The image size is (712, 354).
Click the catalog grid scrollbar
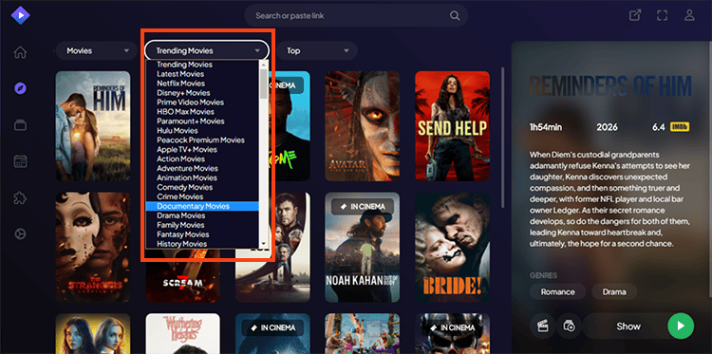point(502,138)
